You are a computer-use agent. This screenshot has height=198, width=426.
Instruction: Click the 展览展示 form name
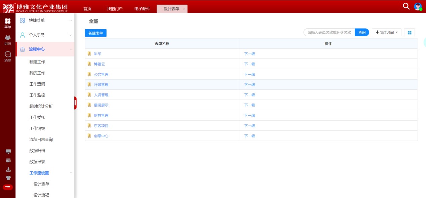(x=101, y=105)
